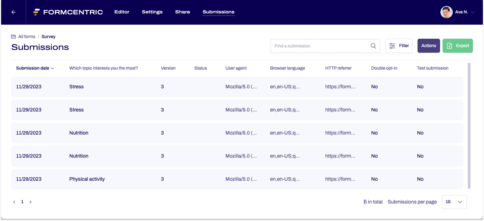
Task: Open the Share tab
Action: 182,12
